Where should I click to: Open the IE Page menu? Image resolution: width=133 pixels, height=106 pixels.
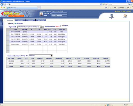point(121,8)
